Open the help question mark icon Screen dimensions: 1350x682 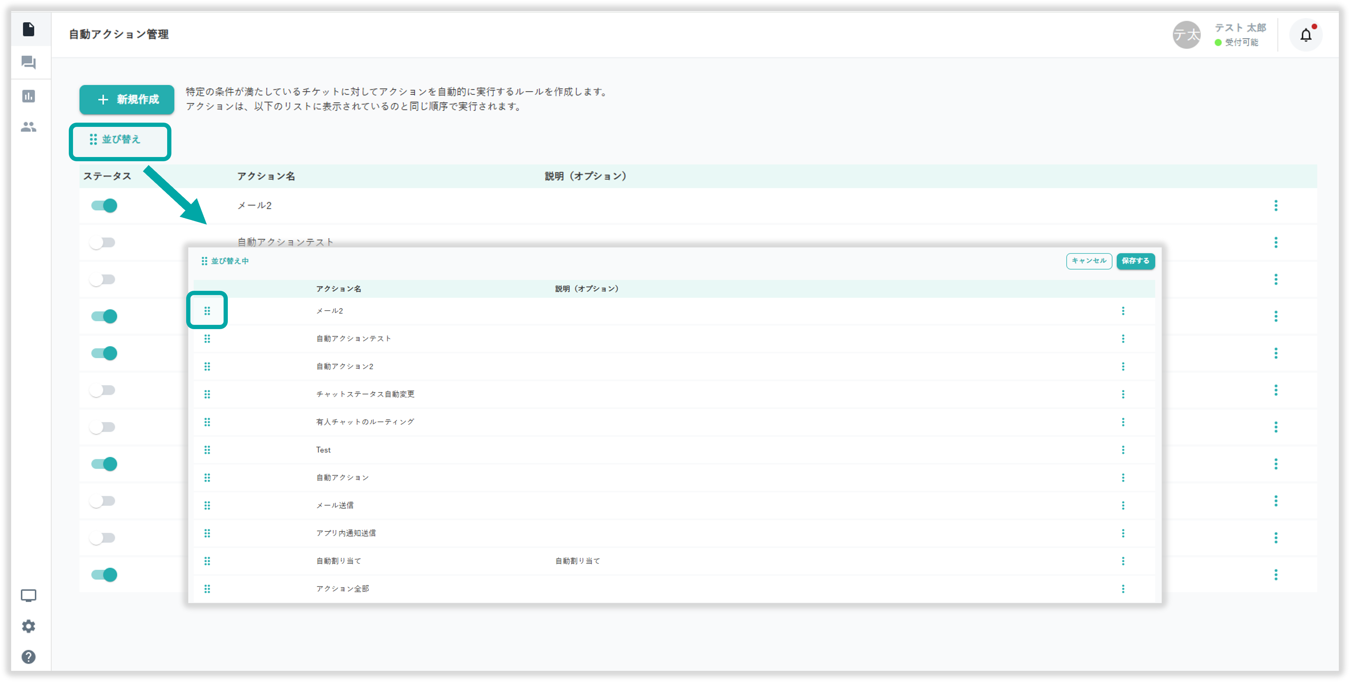(29, 656)
